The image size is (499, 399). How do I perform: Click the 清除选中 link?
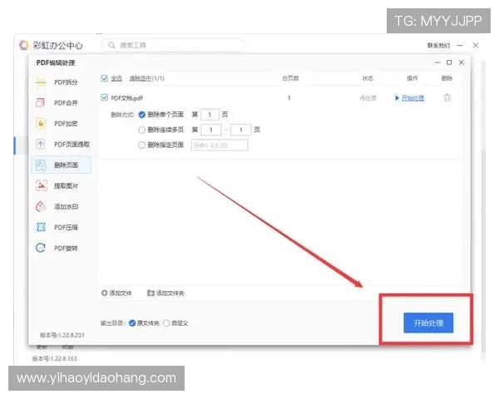(x=140, y=78)
